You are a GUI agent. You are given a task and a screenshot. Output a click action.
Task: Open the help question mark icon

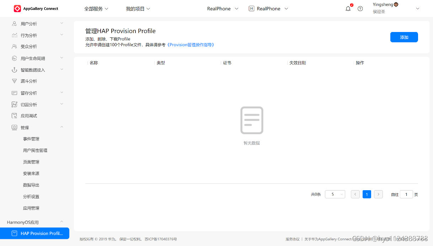pyautogui.click(x=360, y=9)
